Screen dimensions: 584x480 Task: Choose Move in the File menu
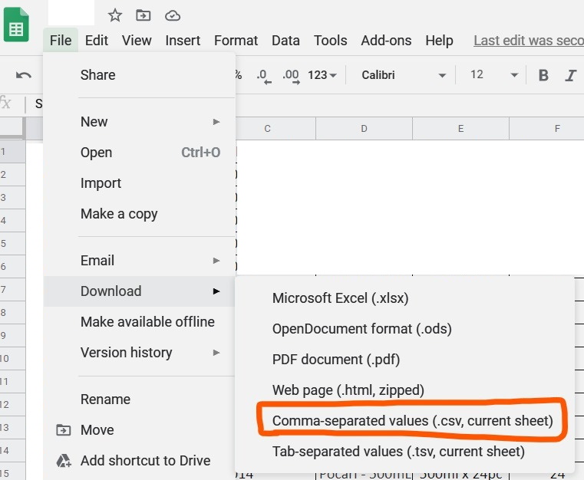click(x=140, y=429)
